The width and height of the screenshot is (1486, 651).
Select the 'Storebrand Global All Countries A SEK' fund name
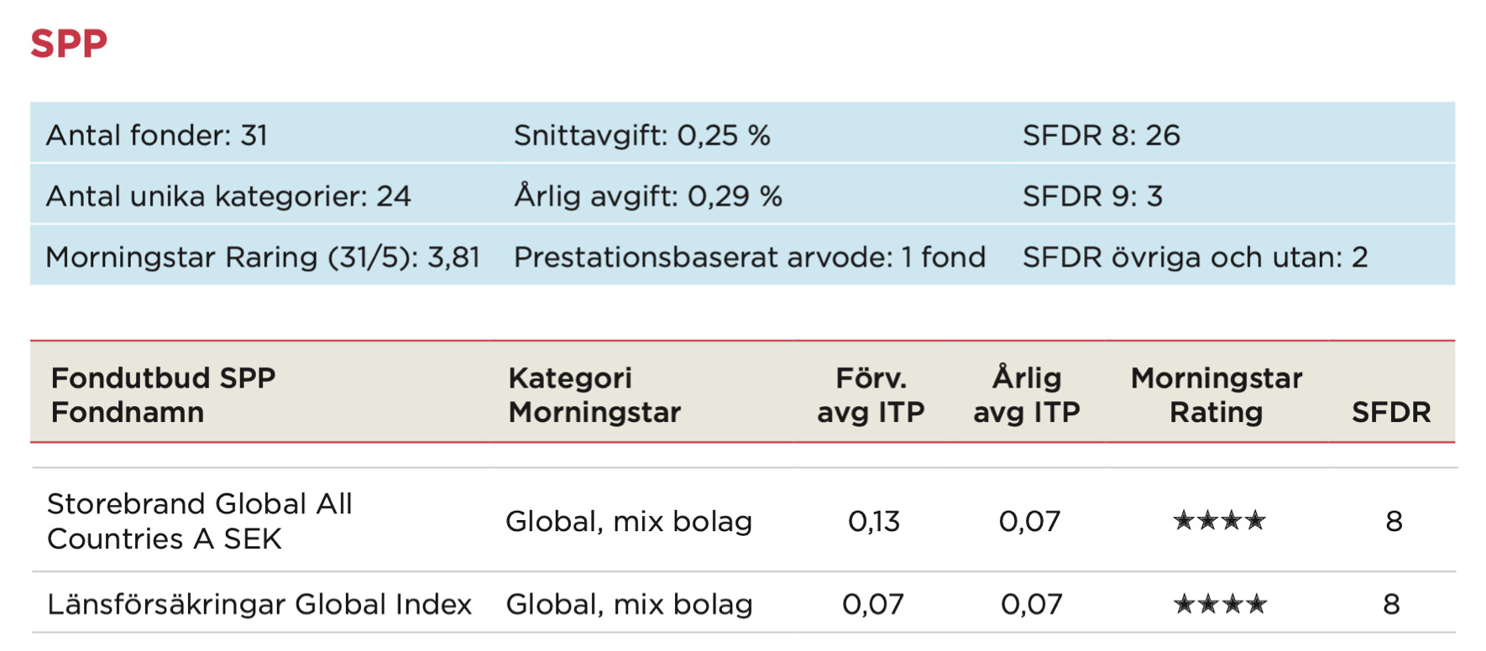tap(200, 521)
